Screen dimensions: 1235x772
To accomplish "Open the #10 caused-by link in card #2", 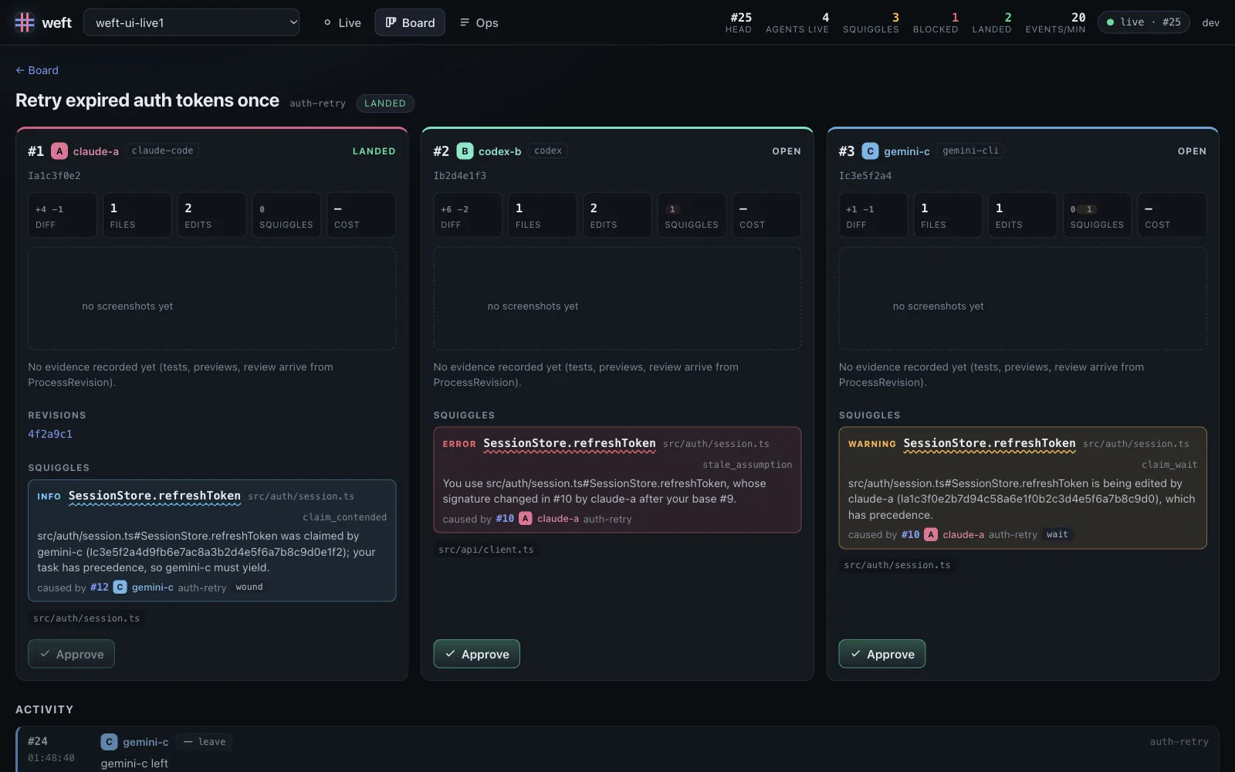I will click(x=505, y=519).
